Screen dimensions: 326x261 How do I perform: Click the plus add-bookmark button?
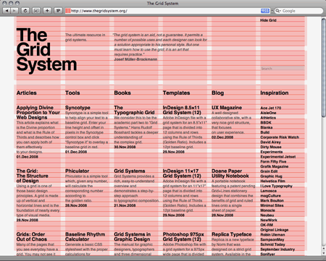[47, 11]
